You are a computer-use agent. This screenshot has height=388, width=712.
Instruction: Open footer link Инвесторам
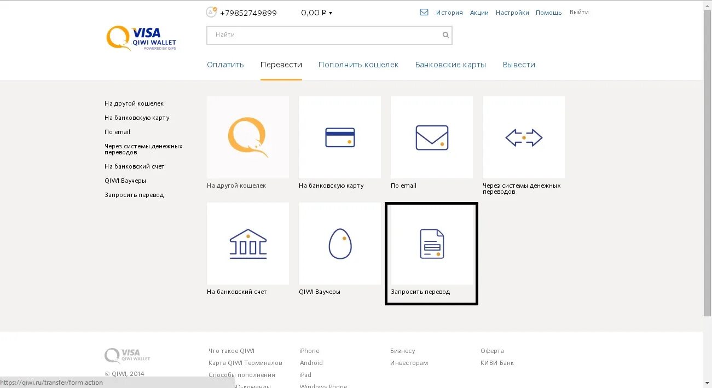pyautogui.click(x=409, y=363)
